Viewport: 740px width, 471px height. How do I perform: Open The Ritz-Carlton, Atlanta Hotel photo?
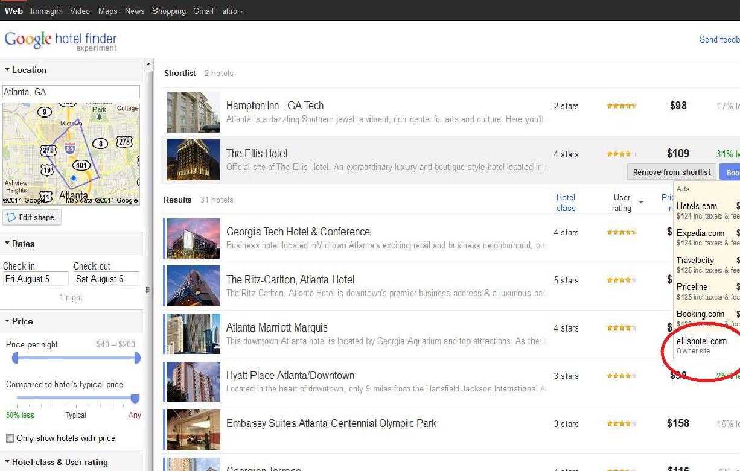193,286
